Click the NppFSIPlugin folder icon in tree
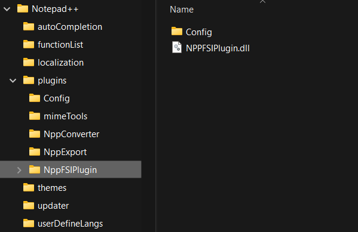 (x=35, y=169)
